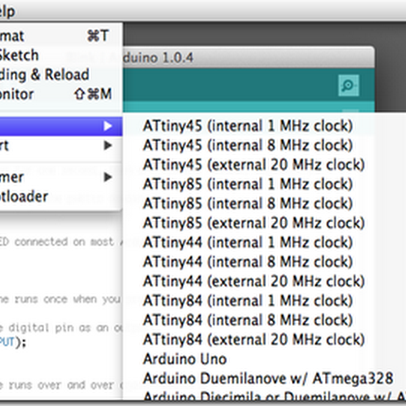Select ATtiny44 (internal 1 MHz clock)
The image size is (406, 406).
point(247,242)
